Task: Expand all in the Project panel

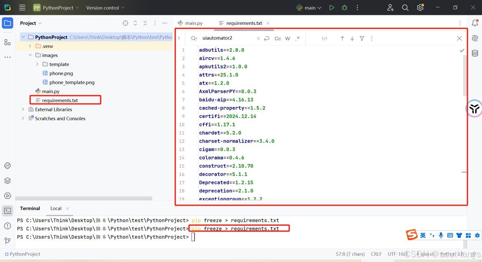Action: (135, 23)
